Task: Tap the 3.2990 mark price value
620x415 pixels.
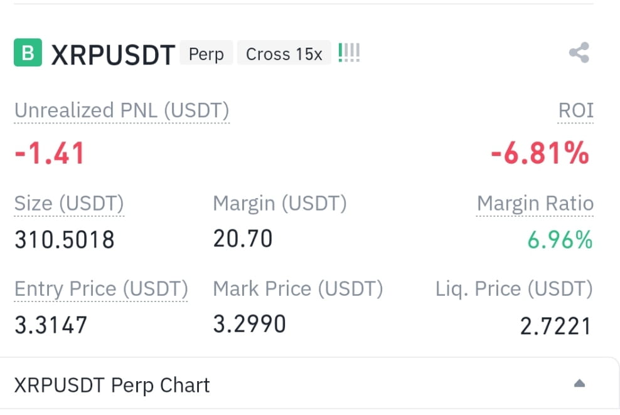Action: 250,324
